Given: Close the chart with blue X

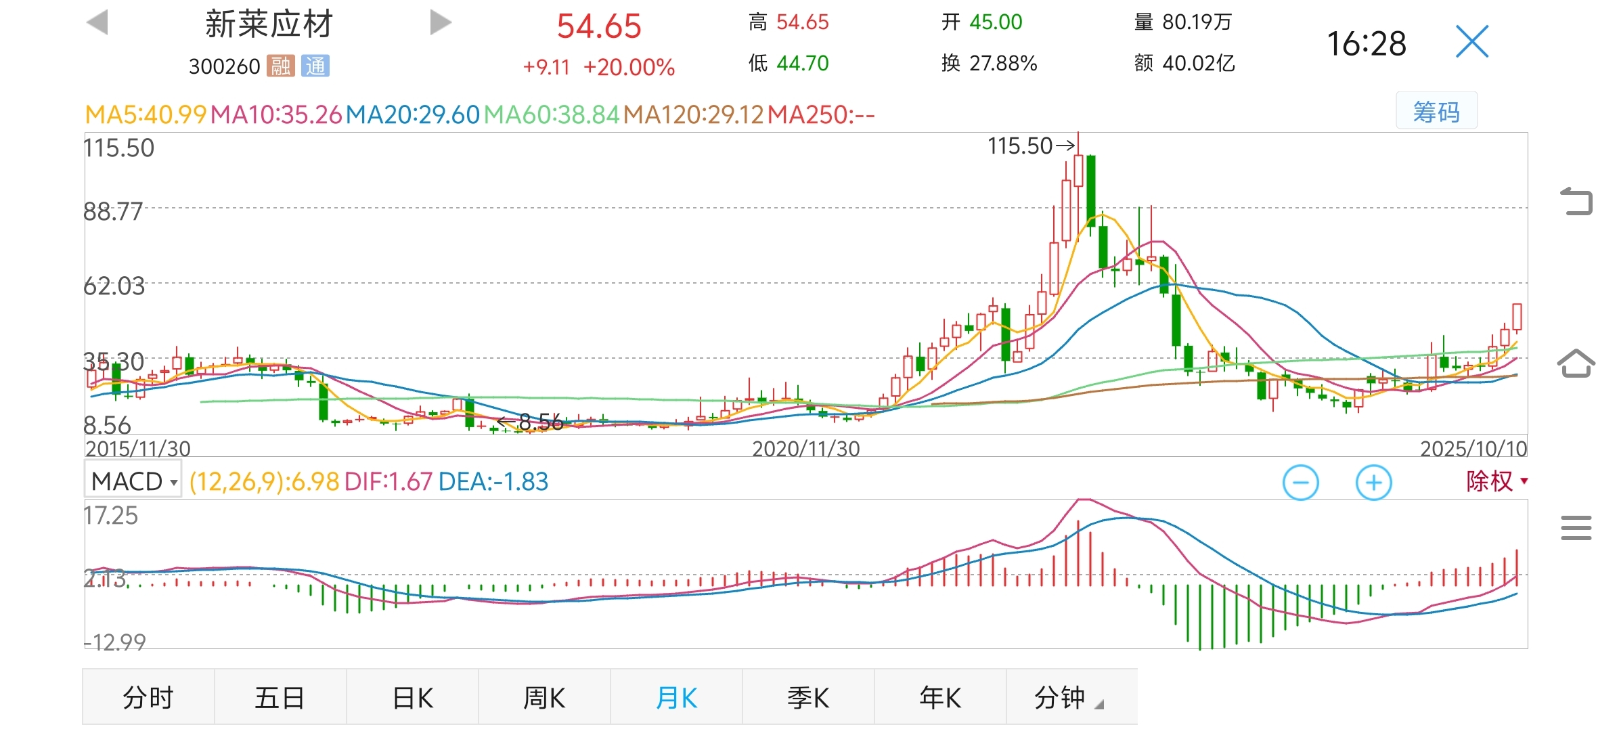Looking at the screenshot, I should [1471, 42].
